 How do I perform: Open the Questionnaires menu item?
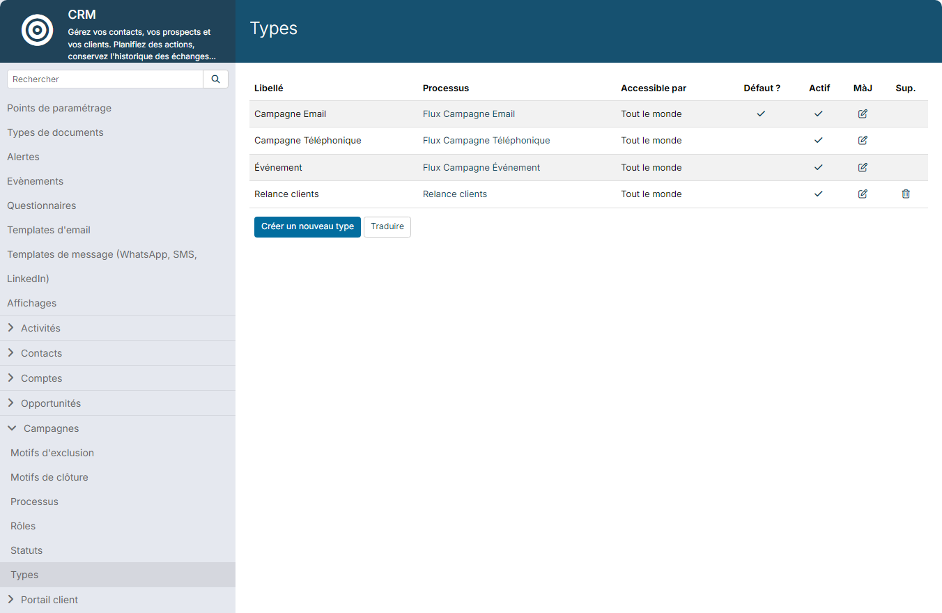point(42,205)
